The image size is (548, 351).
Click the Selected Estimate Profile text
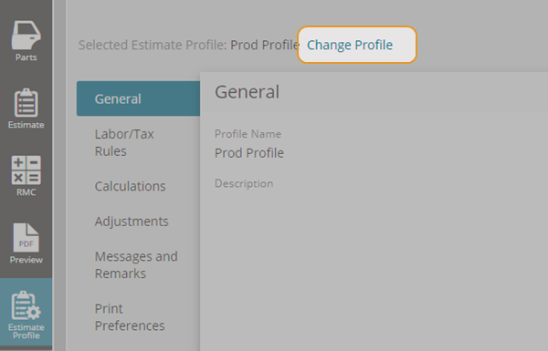tap(153, 45)
